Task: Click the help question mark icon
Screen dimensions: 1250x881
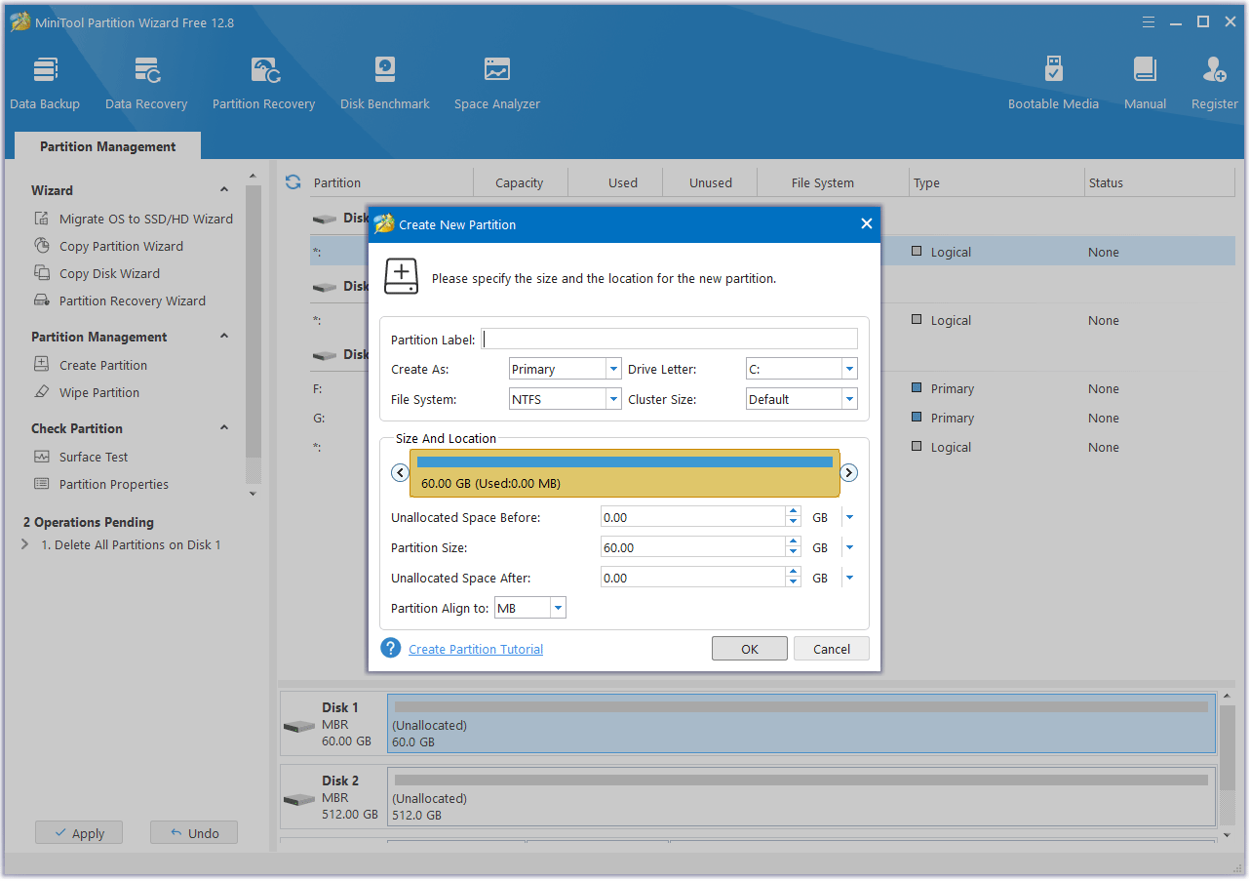Action: pyautogui.click(x=391, y=648)
